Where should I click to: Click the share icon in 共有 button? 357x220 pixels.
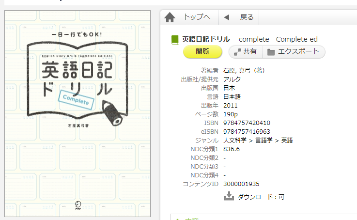[237, 52]
